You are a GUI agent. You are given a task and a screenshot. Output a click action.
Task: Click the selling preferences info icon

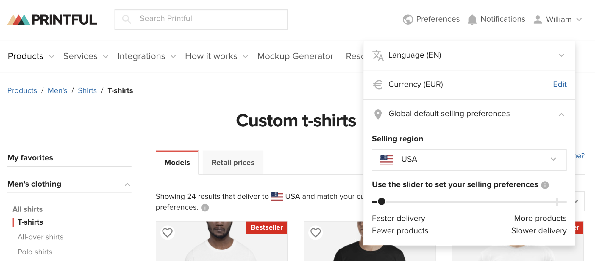[545, 185]
